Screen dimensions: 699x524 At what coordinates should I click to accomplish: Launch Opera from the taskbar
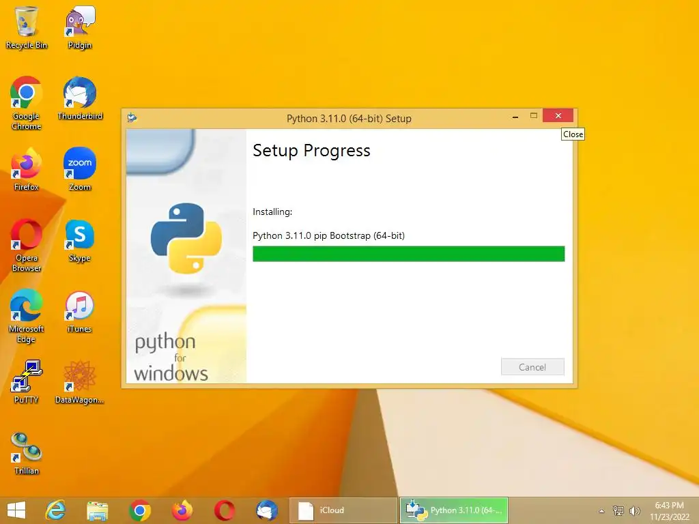click(224, 510)
